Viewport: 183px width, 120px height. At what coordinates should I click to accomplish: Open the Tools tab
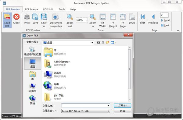coord(62,9)
